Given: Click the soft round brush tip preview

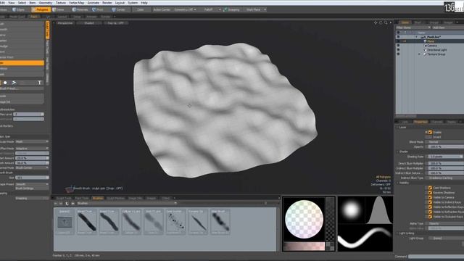Looking at the screenshot, I should point(351,210).
